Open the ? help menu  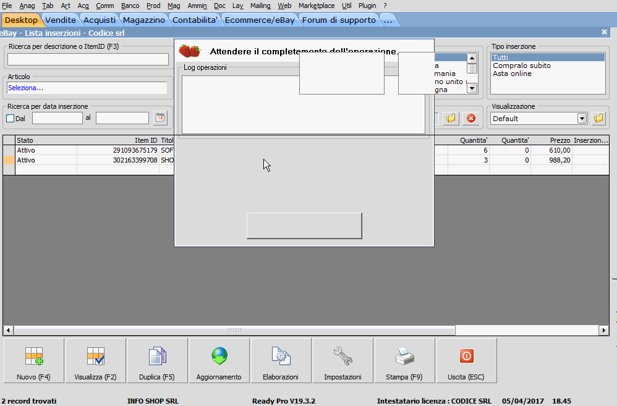[x=385, y=6]
